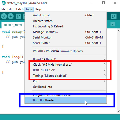Click the Arduino logo in title bar
The image size is (120, 120).
(4, 3)
